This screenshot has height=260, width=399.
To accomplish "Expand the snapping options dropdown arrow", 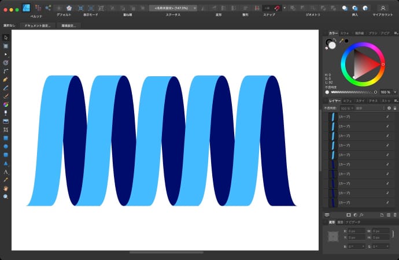I will [285, 8].
